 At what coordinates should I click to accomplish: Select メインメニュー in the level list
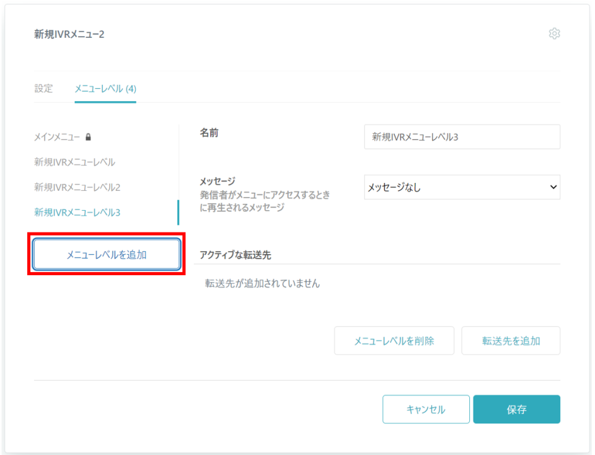point(57,137)
